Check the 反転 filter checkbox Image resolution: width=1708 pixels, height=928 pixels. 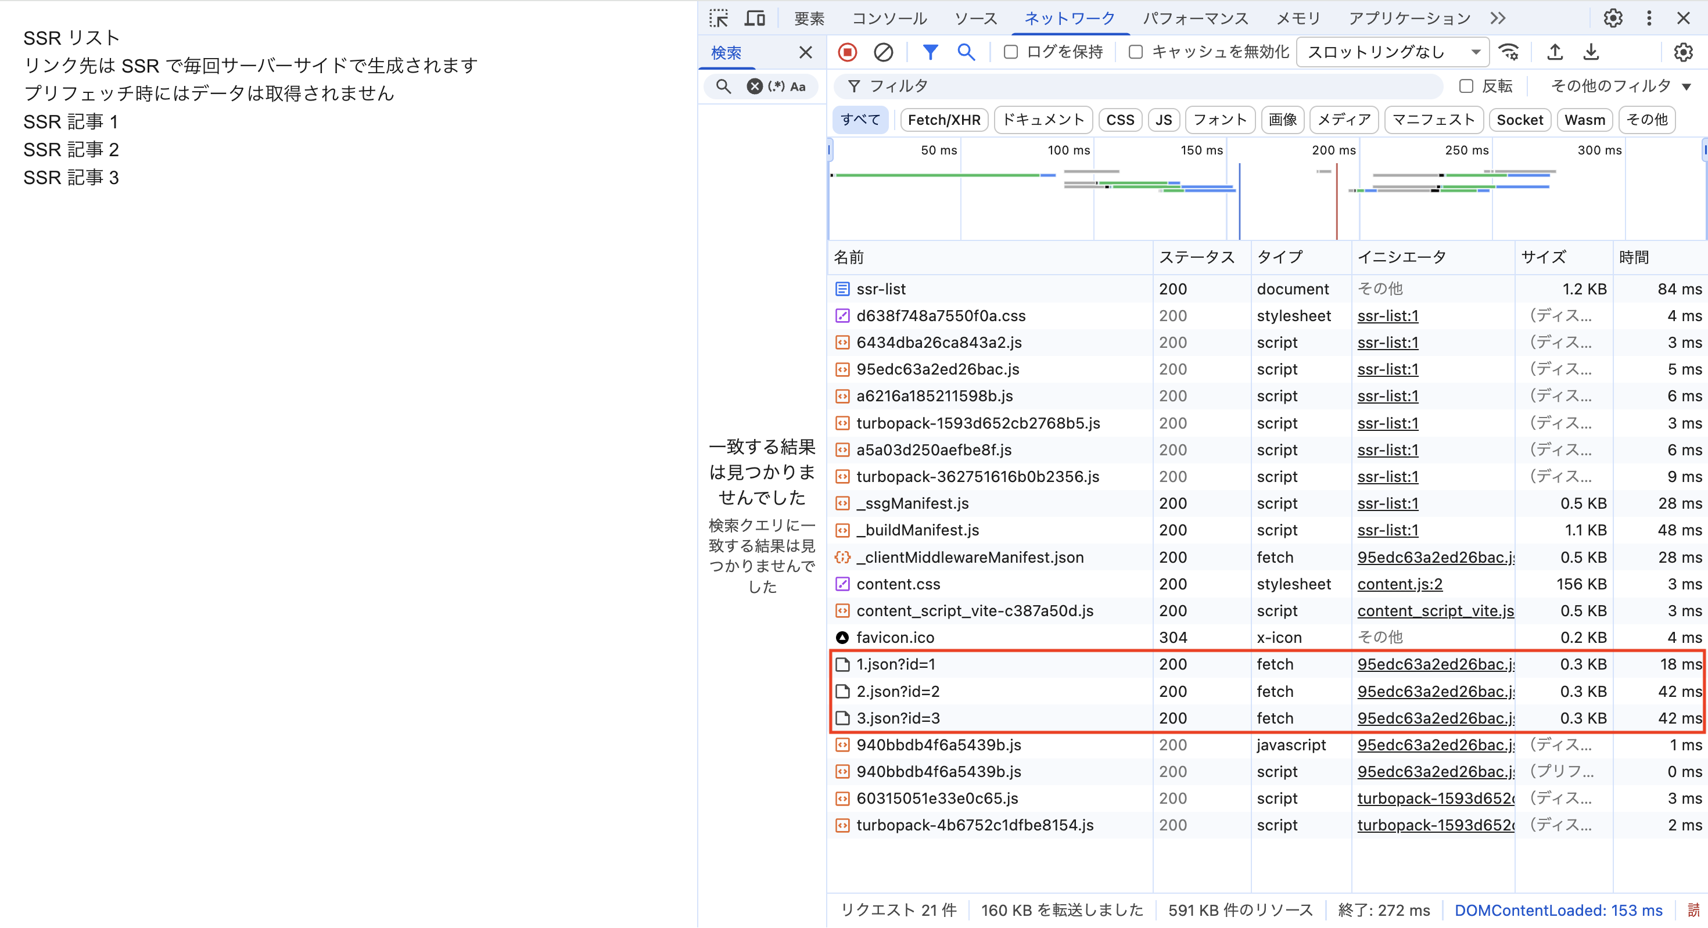[x=1466, y=86]
